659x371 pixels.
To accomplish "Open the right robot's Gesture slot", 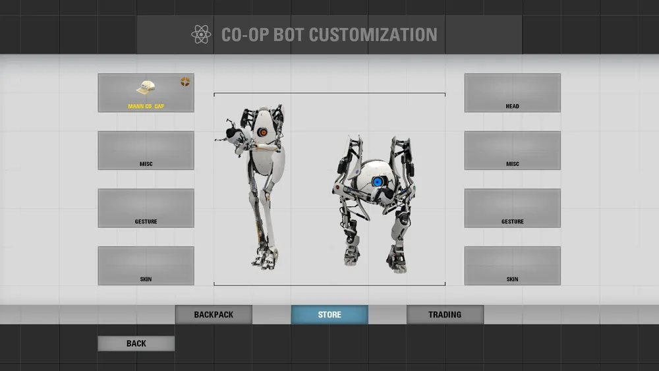I will [x=512, y=208].
